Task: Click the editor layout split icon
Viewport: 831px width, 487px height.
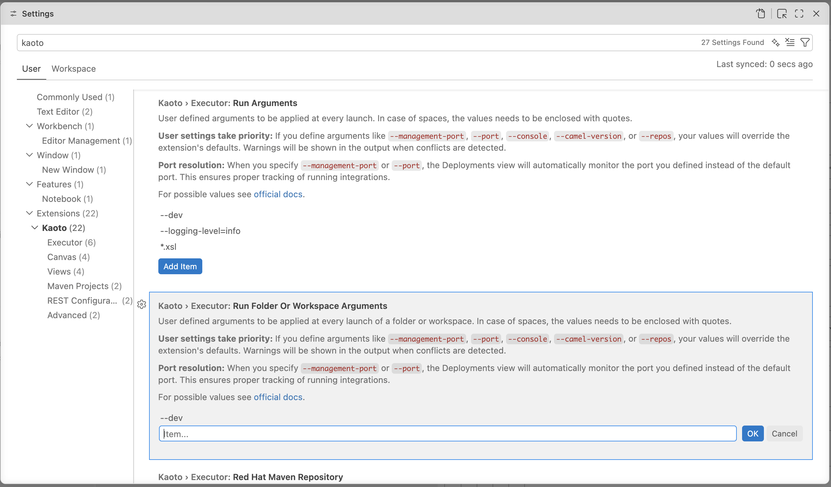Action: [x=782, y=14]
